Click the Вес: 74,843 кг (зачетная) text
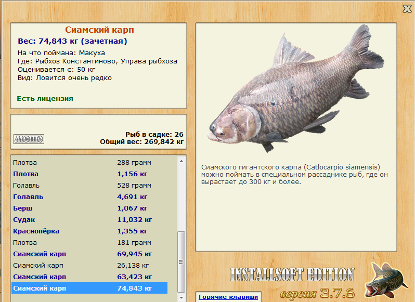415x302 pixels. click(72, 41)
